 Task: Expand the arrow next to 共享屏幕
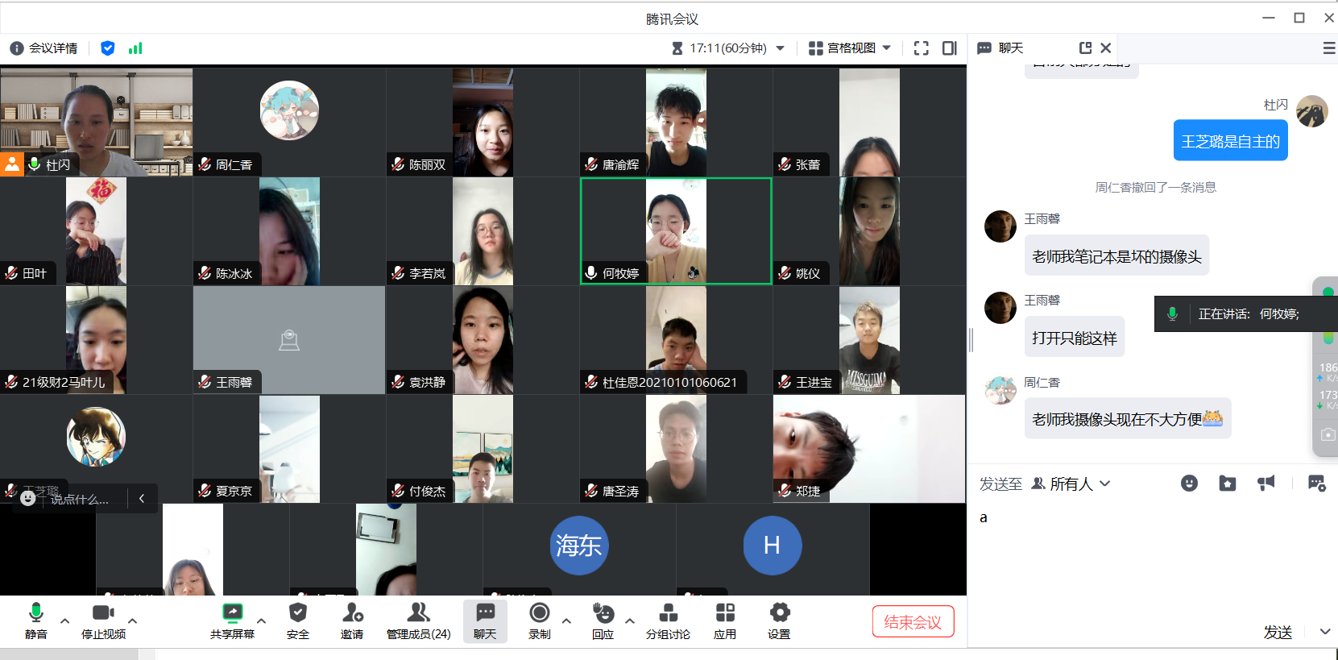[261, 621]
